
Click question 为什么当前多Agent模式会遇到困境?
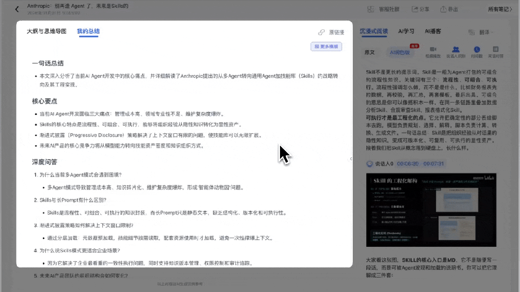[80, 175]
